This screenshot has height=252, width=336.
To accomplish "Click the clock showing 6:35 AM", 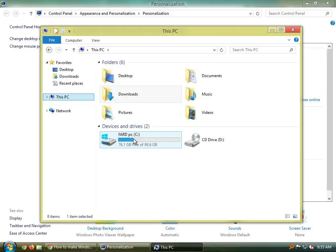I will point(324,247).
